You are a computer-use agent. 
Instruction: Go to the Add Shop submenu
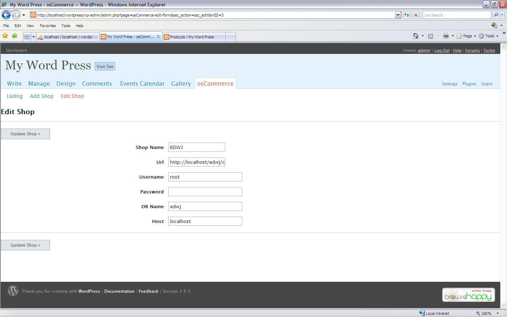tap(42, 96)
